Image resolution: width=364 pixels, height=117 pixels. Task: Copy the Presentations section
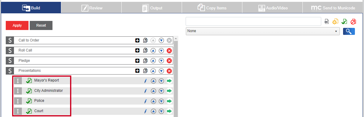145,71
